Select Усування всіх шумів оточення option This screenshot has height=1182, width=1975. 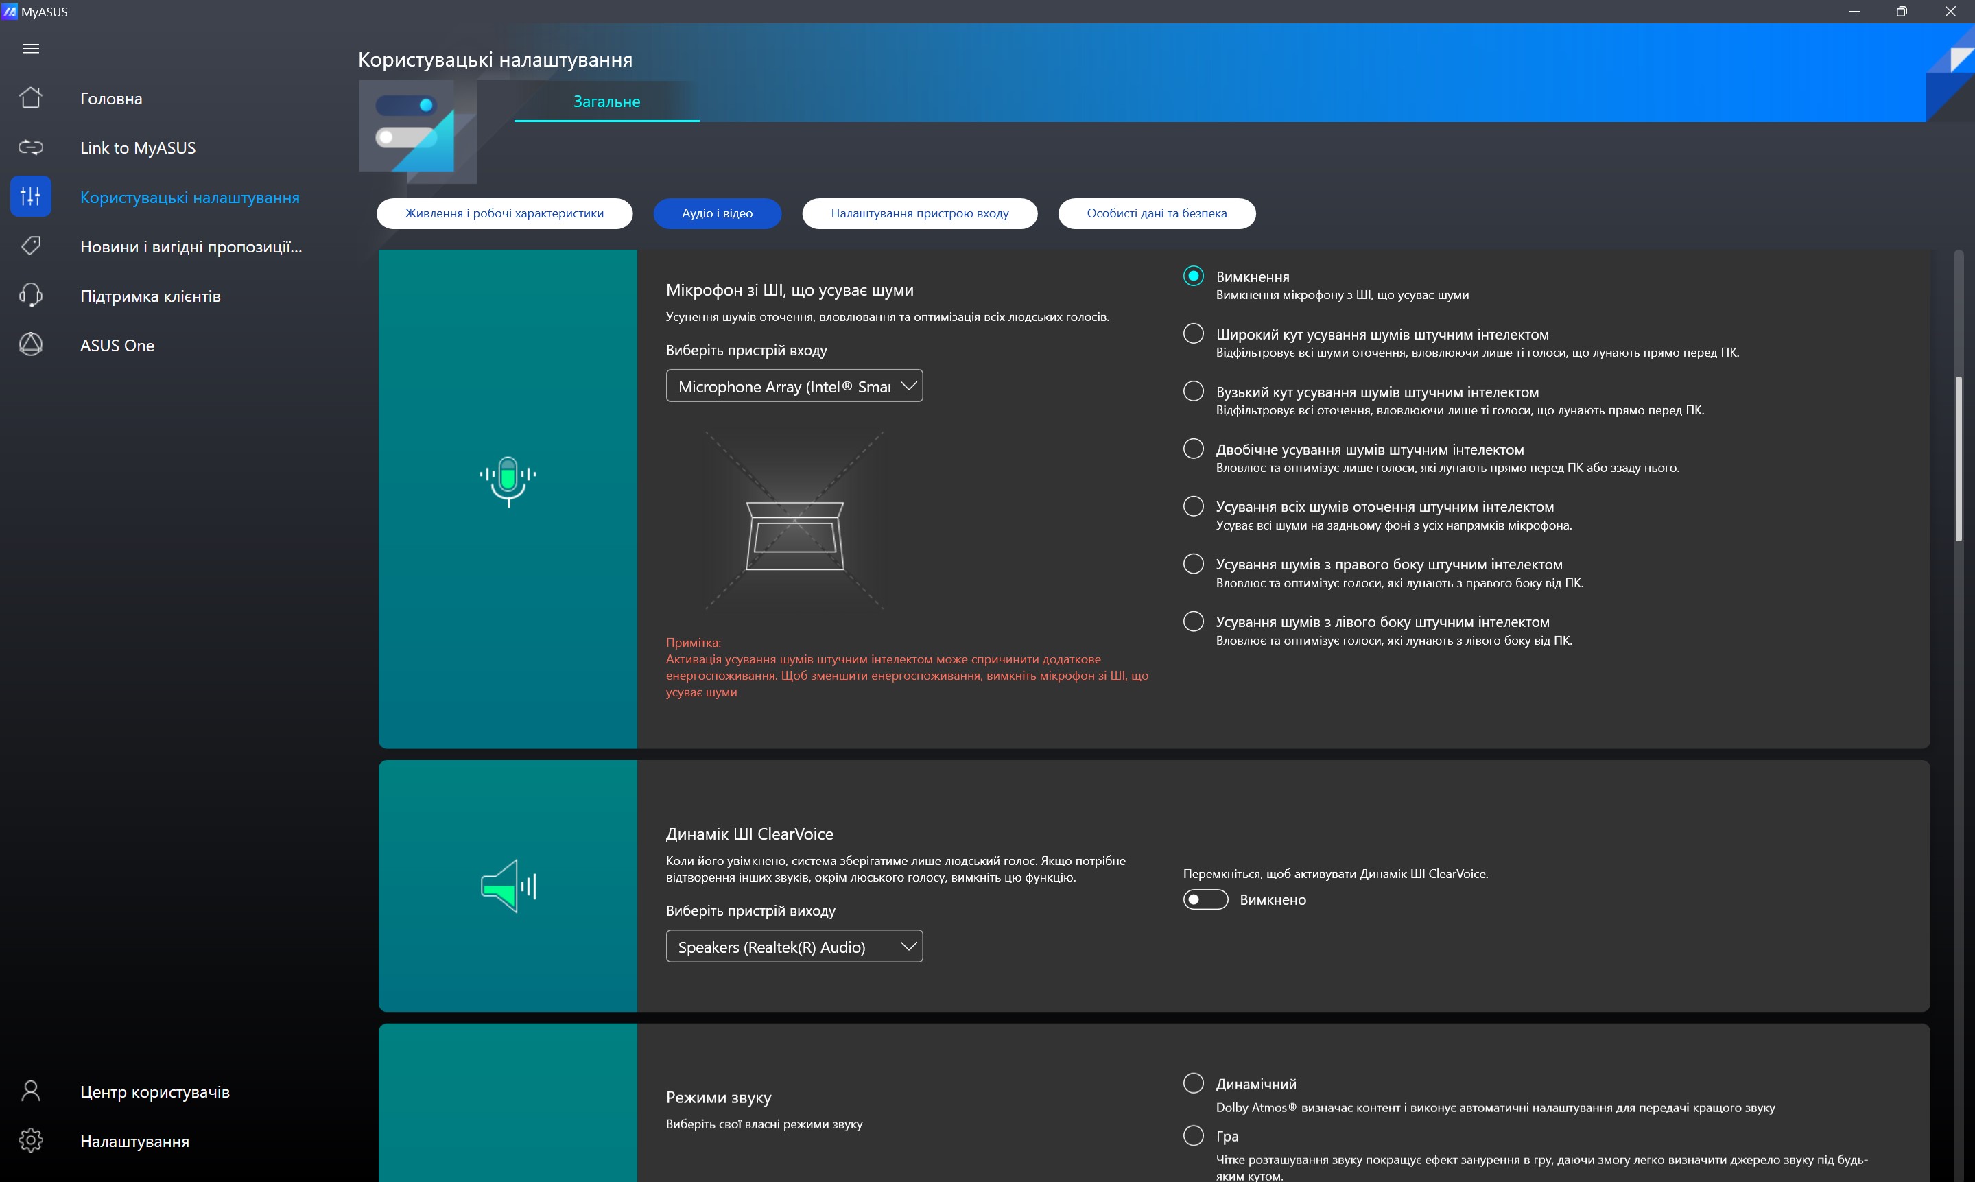(1193, 506)
